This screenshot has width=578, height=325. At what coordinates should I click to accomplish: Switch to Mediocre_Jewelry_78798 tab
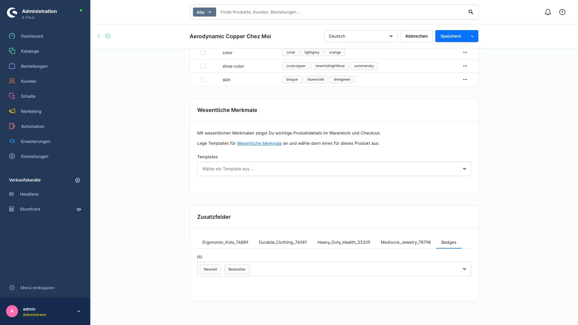tap(406, 242)
